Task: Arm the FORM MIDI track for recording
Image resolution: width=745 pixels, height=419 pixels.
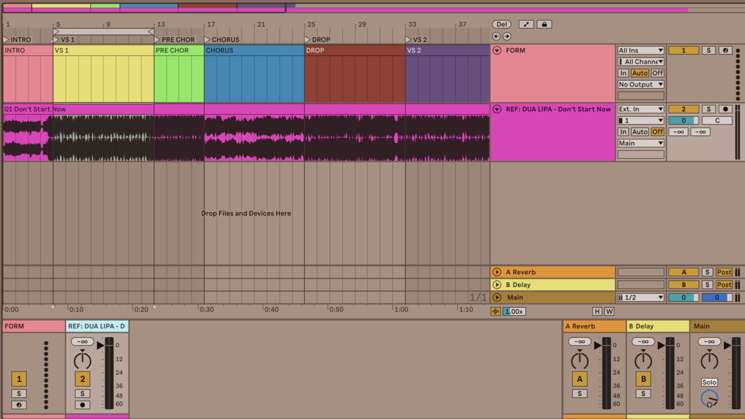Action: [725, 50]
